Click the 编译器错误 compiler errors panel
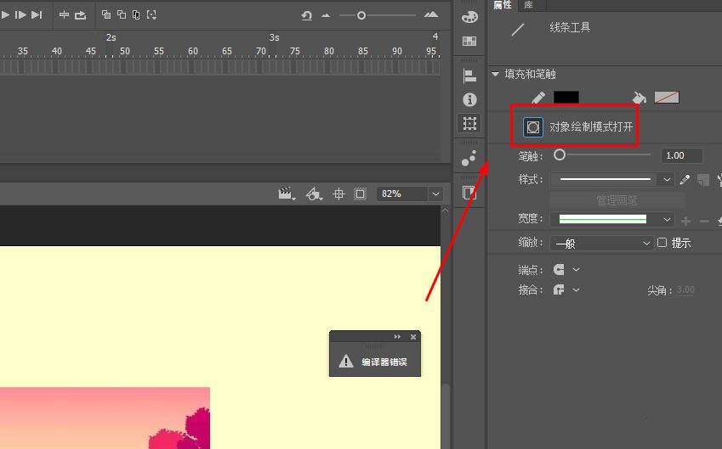Viewport: 722px width, 449px height. coord(375,362)
